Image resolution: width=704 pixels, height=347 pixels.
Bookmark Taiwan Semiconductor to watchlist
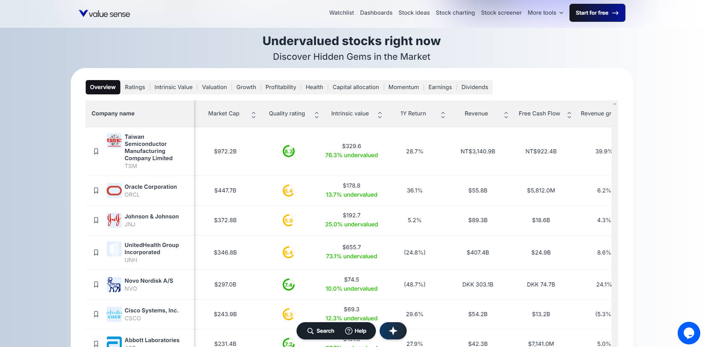point(96,152)
